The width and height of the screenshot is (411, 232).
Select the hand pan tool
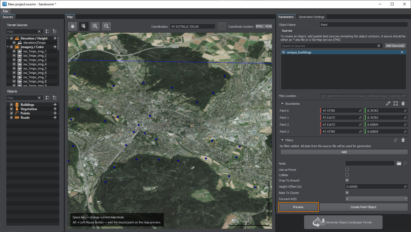click(x=73, y=26)
